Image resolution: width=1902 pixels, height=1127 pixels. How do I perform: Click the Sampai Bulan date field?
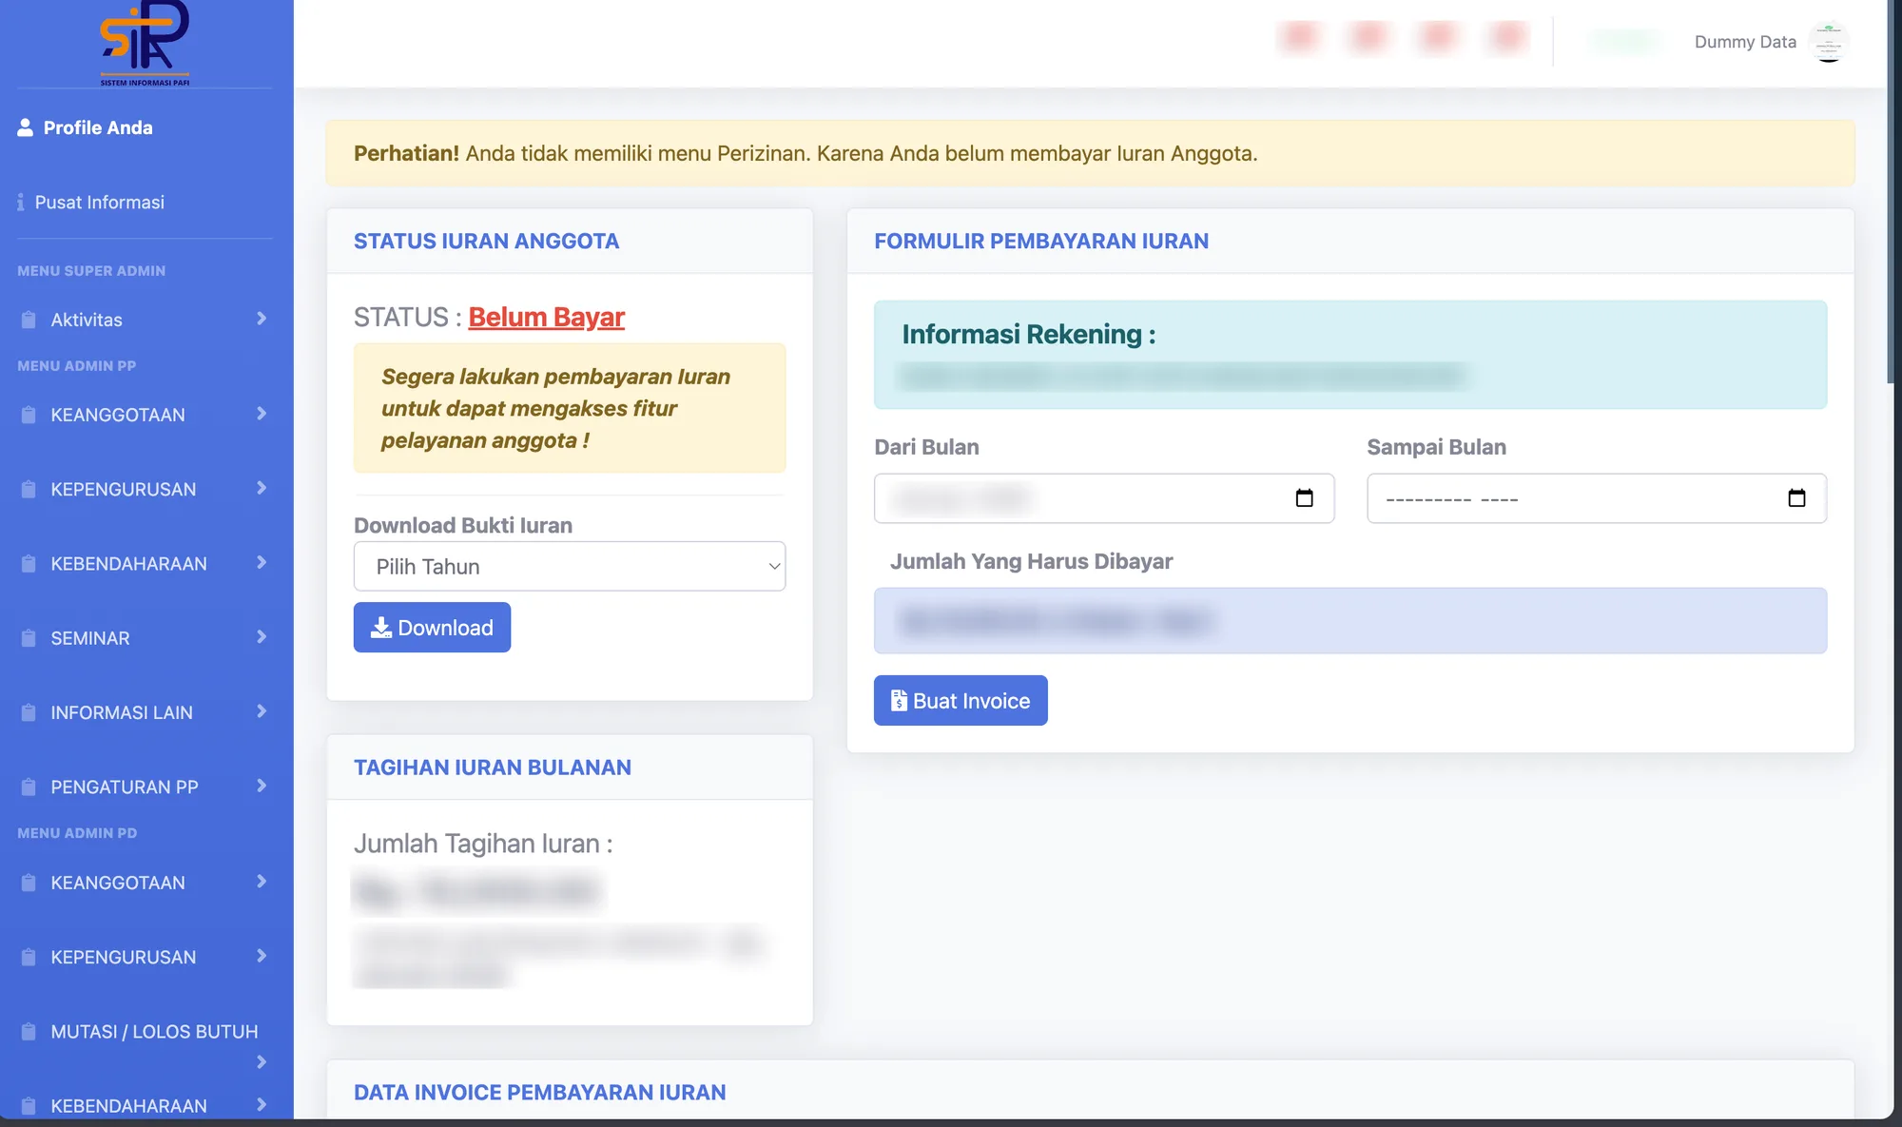pyautogui.click(x=1597, y=498)
